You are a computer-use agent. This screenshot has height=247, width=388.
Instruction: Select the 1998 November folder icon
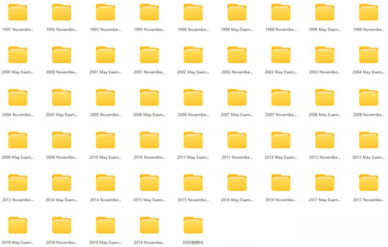click(x=281, y=12)
